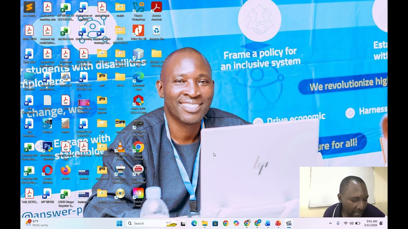
Task: Open the volume control in system tray
Action: tap(351, 223)
